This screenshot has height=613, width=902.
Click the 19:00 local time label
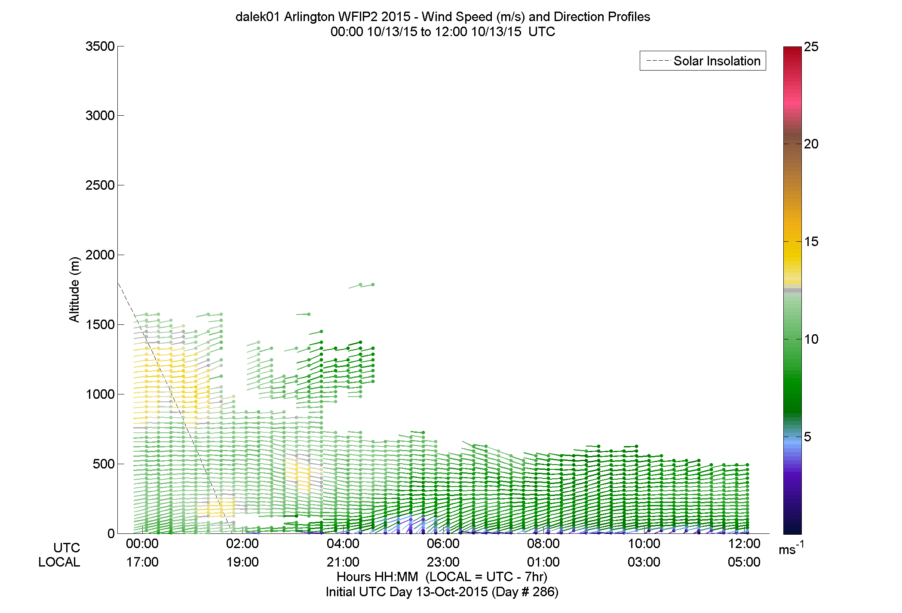point(242,562)
